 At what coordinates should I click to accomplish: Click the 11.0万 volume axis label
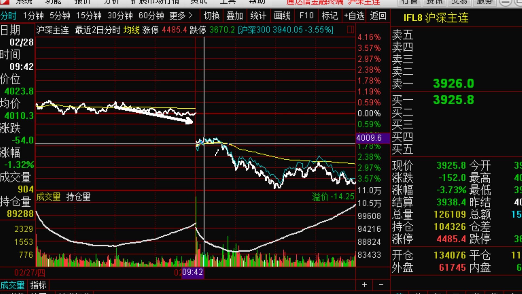[x=369, y=190]
